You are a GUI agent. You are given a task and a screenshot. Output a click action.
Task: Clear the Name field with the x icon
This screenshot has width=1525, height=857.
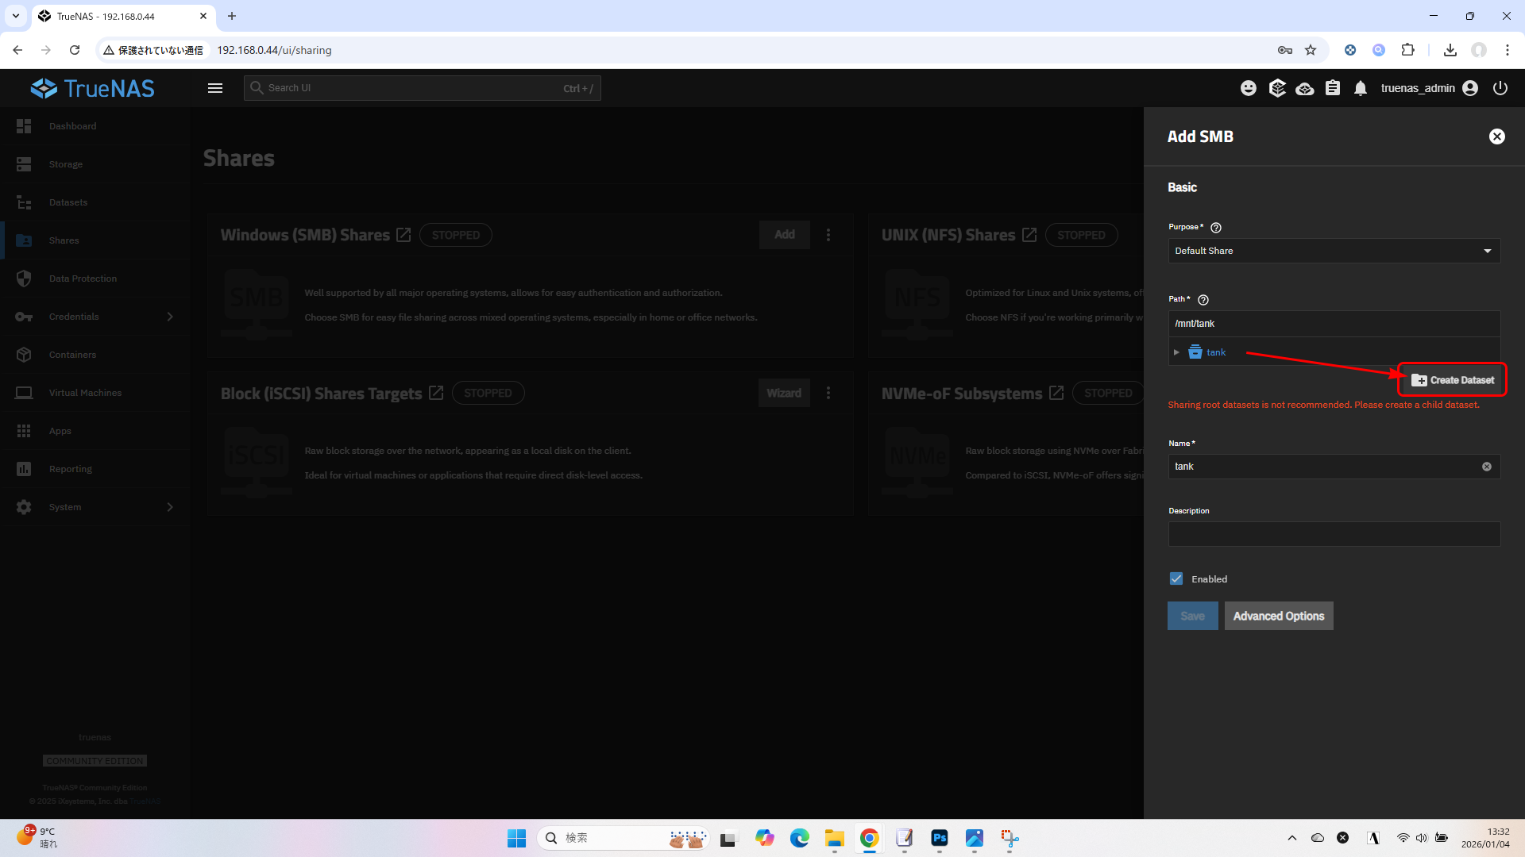pos(1487,467)
